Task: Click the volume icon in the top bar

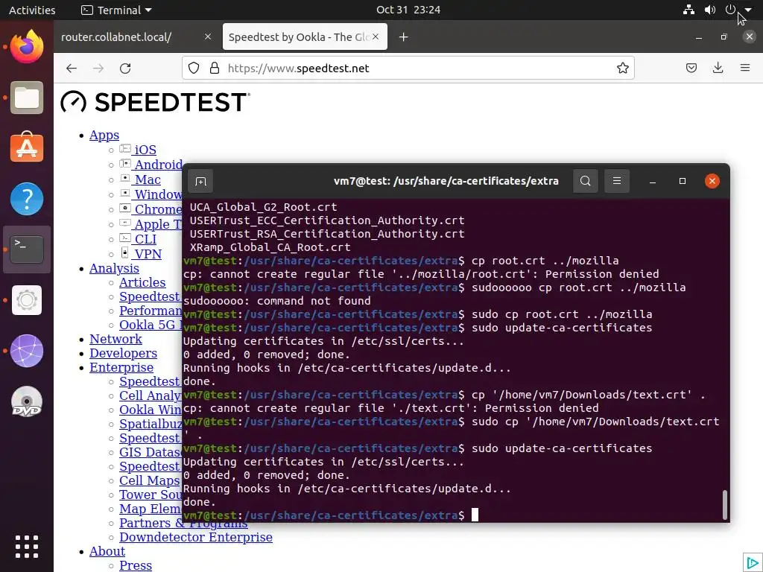Action: [x=710, y=10]
